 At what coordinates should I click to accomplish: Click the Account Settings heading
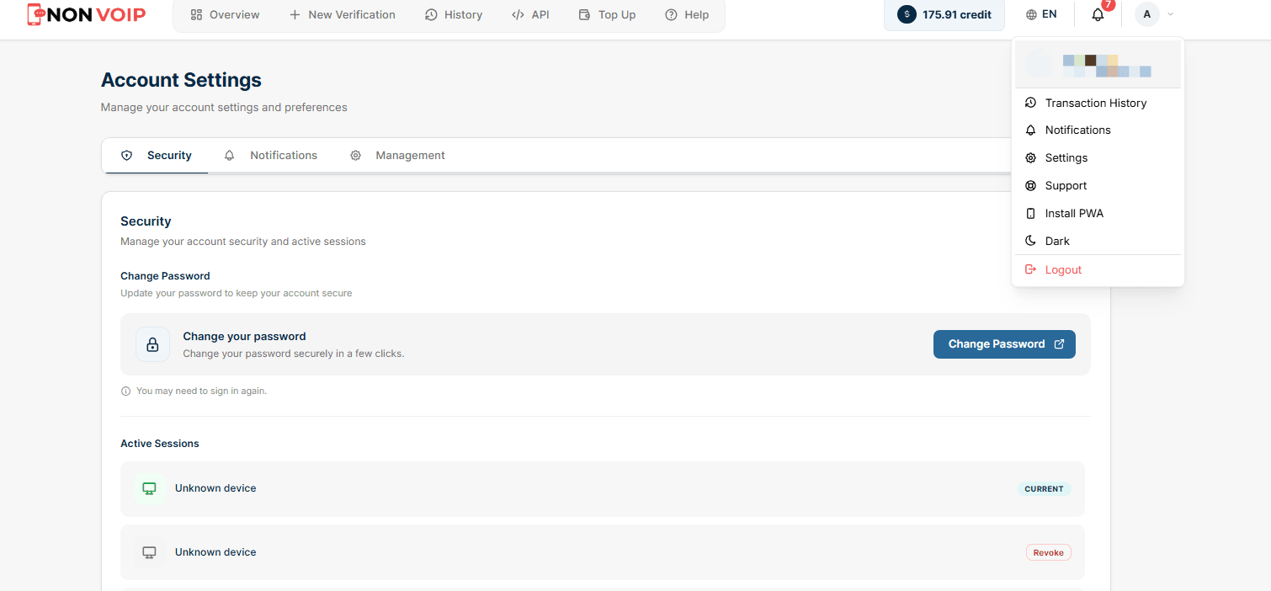point(181,80)
